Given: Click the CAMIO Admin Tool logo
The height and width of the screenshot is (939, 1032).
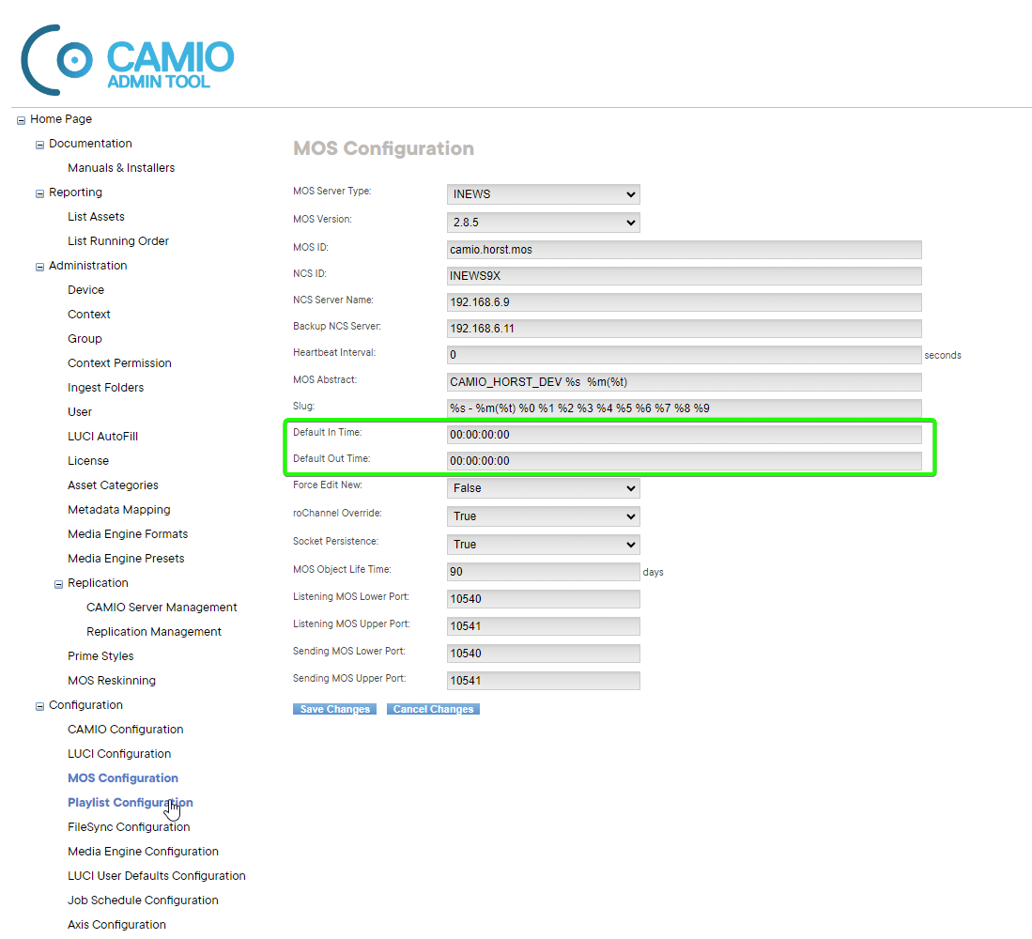Looking at the screenshot, I should pos(127,60).
